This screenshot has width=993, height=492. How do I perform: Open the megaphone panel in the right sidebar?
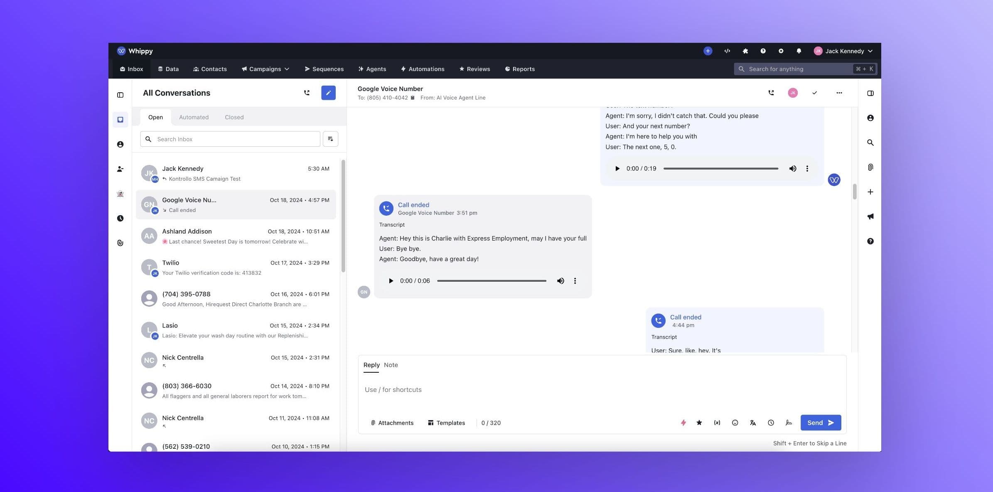click(x=870, y=216)
